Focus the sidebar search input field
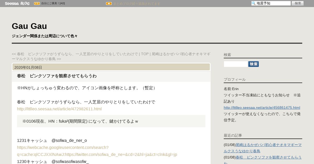Viewport: 314px width, 164px height. [x=235, y=64]
